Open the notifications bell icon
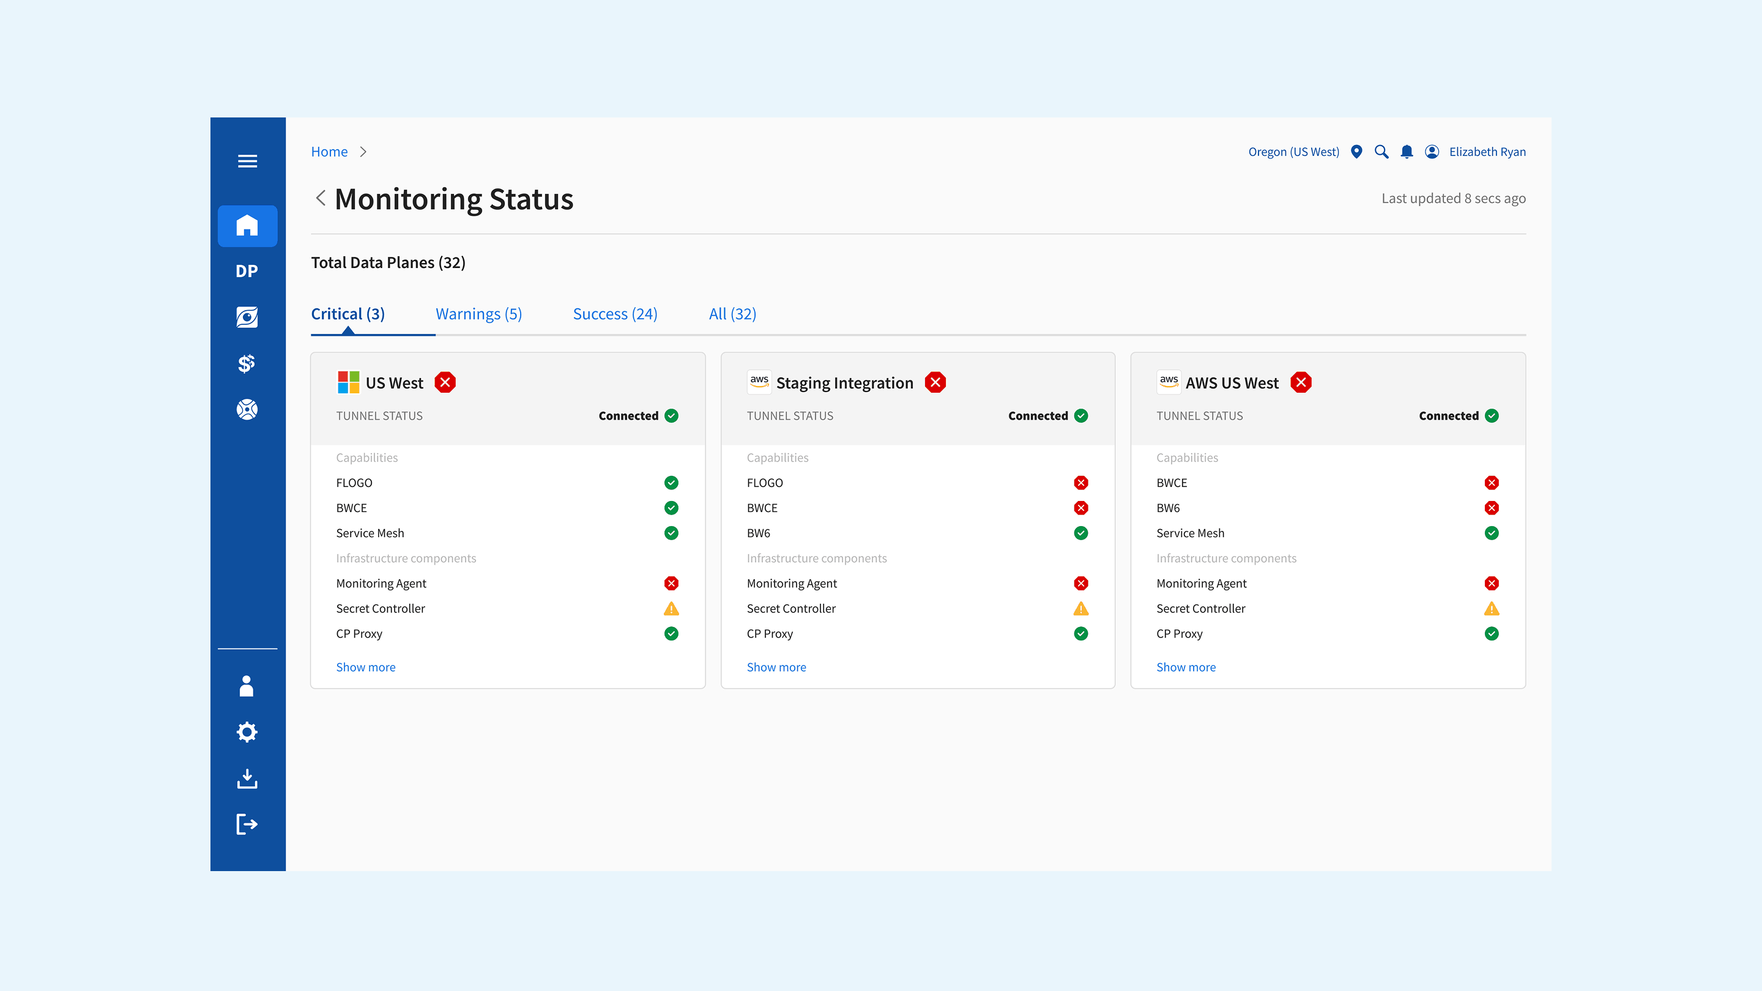 point(1407,151)
